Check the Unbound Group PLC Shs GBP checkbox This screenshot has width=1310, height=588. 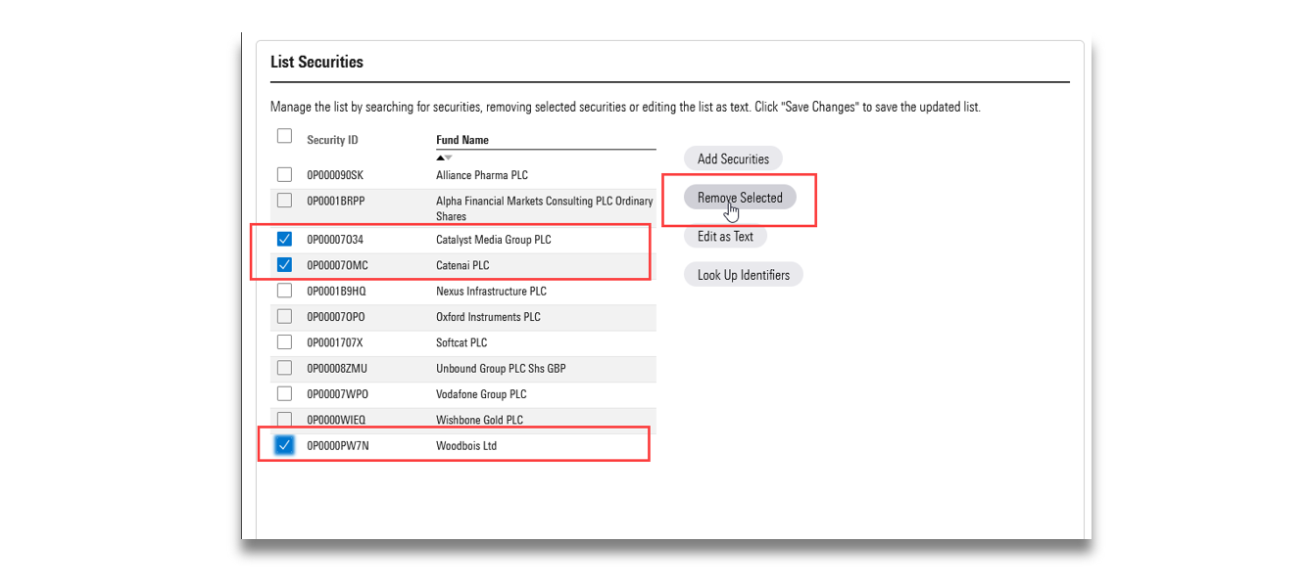[x=284, y=368]
